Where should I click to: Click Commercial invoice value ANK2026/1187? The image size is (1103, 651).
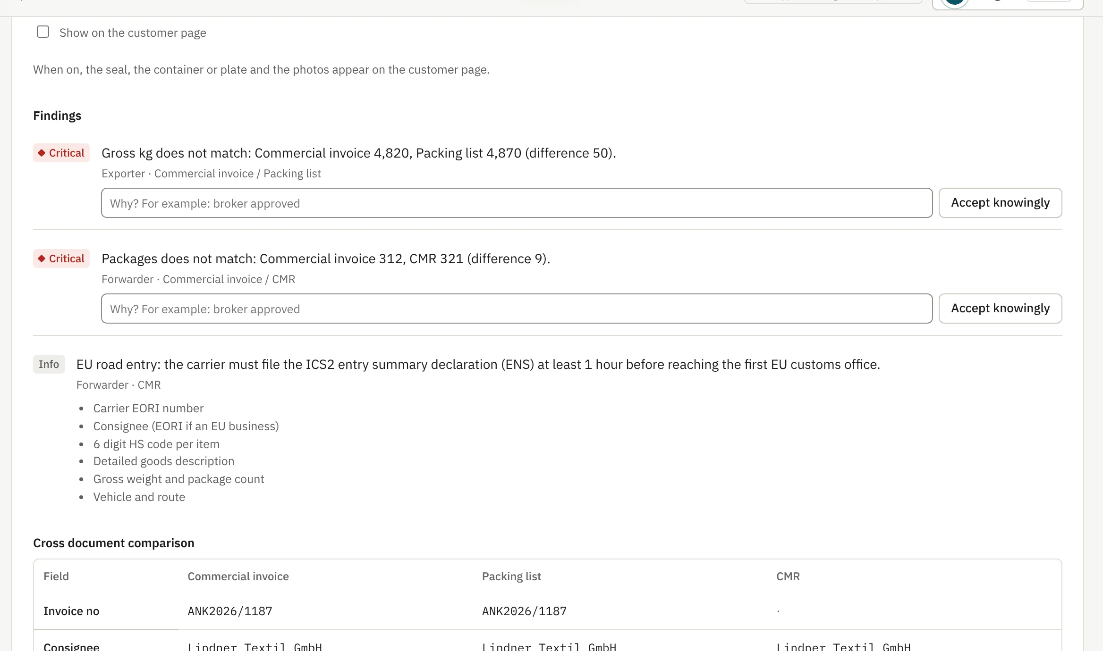[x=230, y=611]
